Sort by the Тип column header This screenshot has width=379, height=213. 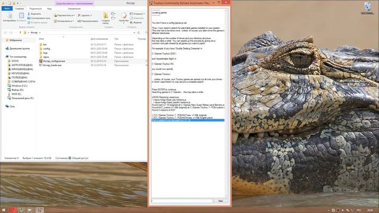coord(116,38)
